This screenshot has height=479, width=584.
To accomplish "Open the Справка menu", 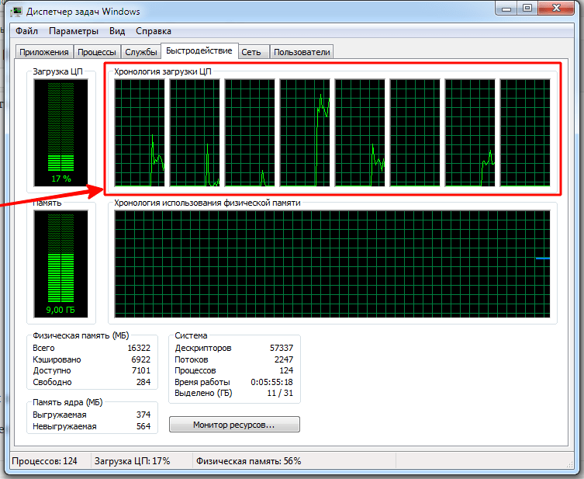I will tap(154, 31).
